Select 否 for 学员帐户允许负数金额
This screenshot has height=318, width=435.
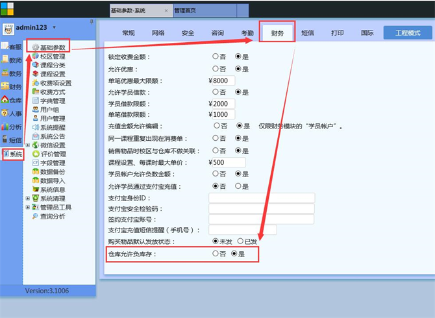[x=216, y=173]
